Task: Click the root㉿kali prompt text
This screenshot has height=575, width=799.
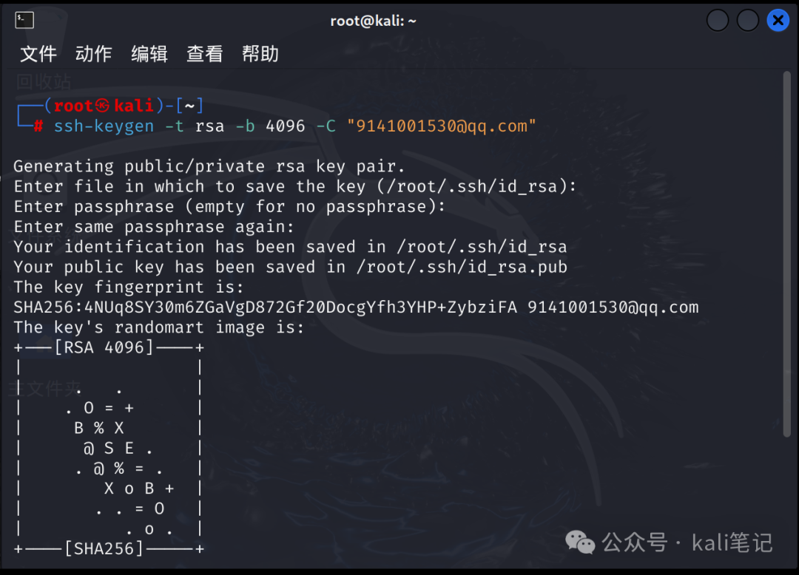Action: point(104,106)
